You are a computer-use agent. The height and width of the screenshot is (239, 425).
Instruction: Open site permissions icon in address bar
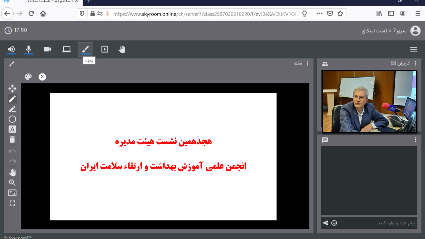[100, 14]
